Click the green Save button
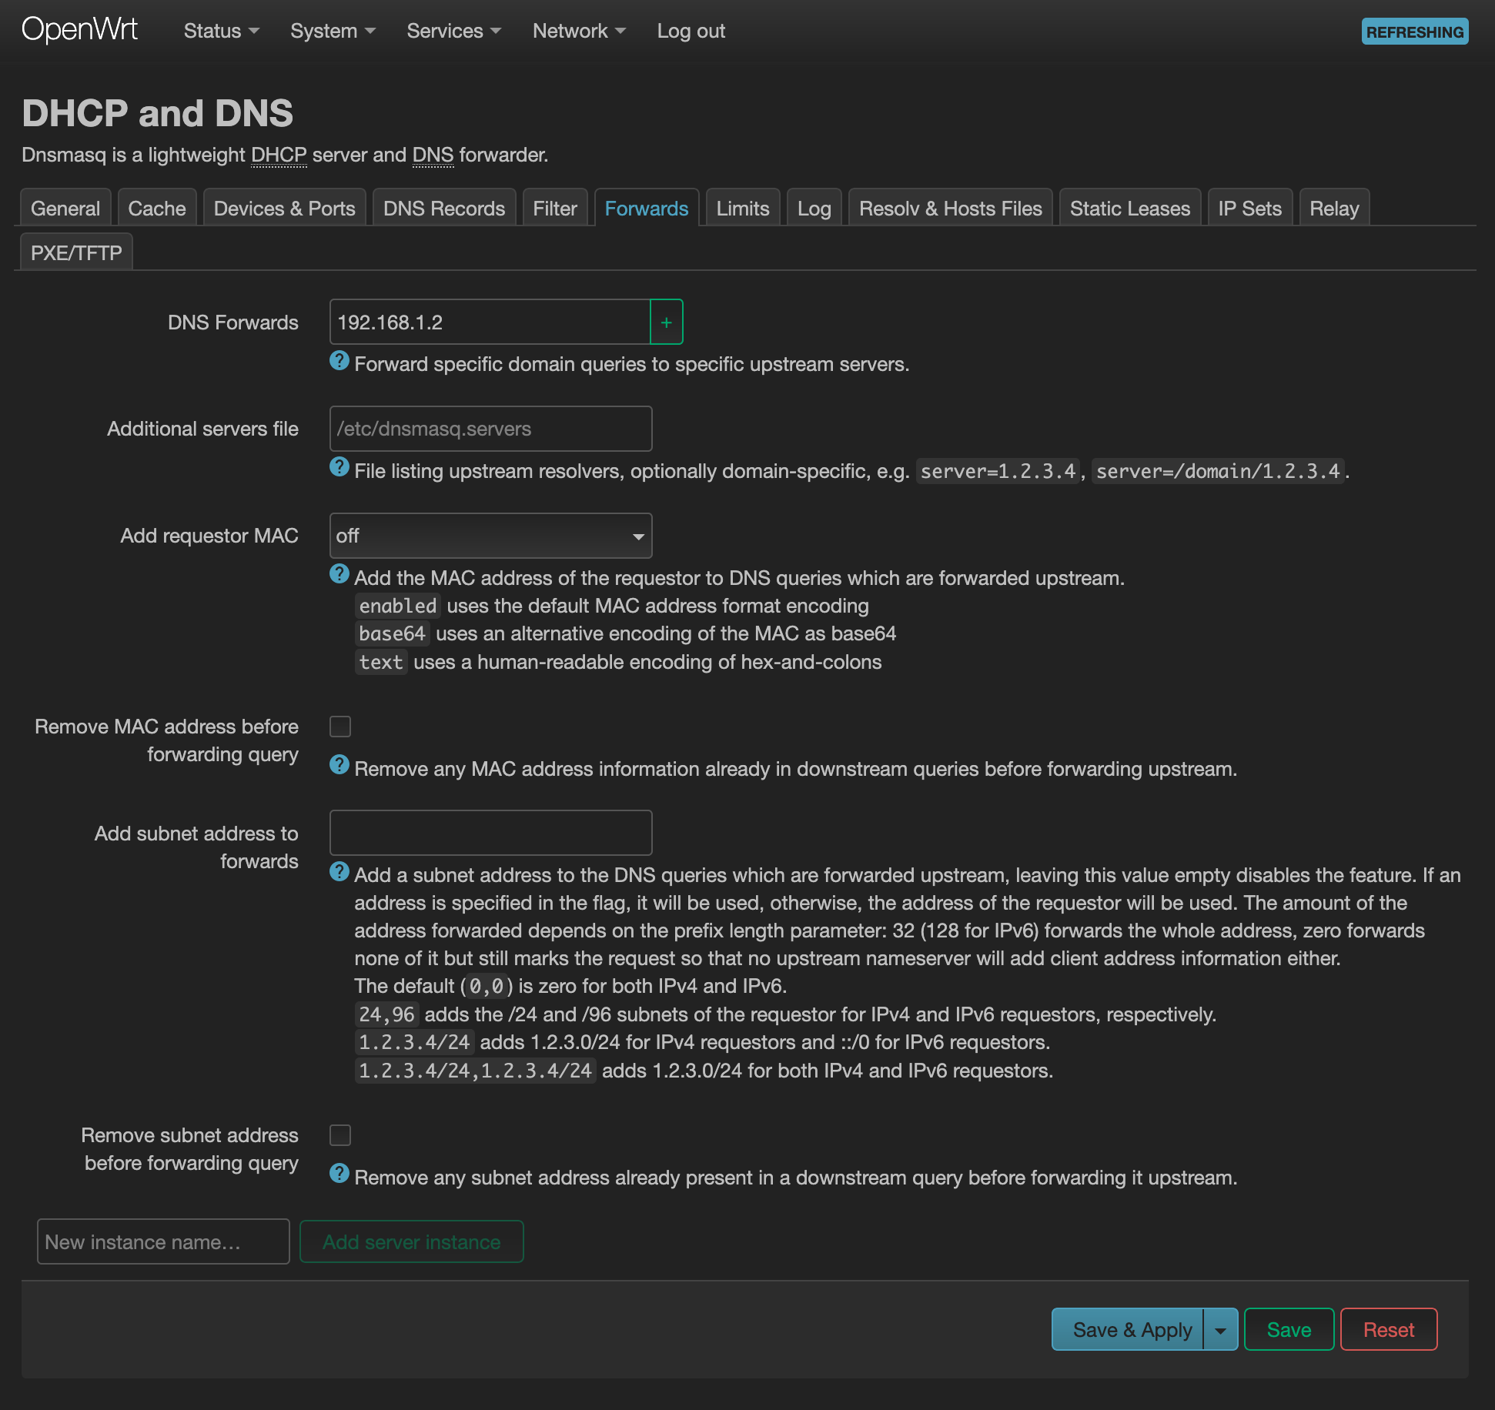Screen dimensions: 1495x1410 pyautogui.click(x=1289, y=1329)
